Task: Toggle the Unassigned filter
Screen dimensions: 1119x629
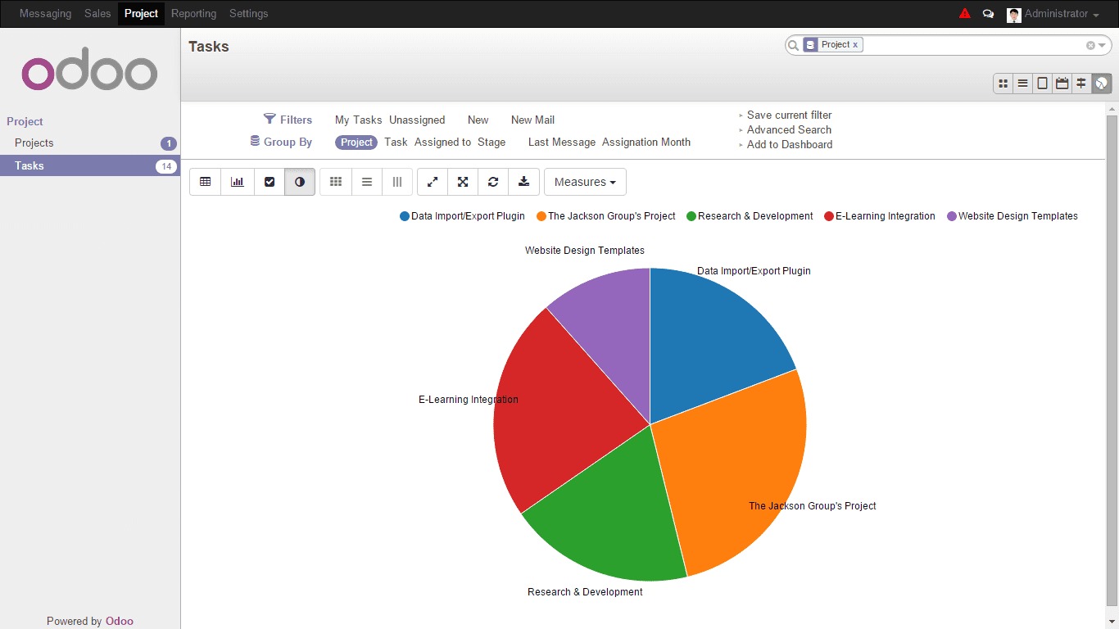Action: [417, 120]
